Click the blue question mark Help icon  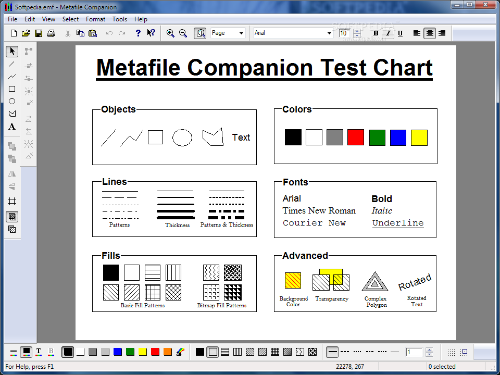pyautogui.click(x=137, y=33)
